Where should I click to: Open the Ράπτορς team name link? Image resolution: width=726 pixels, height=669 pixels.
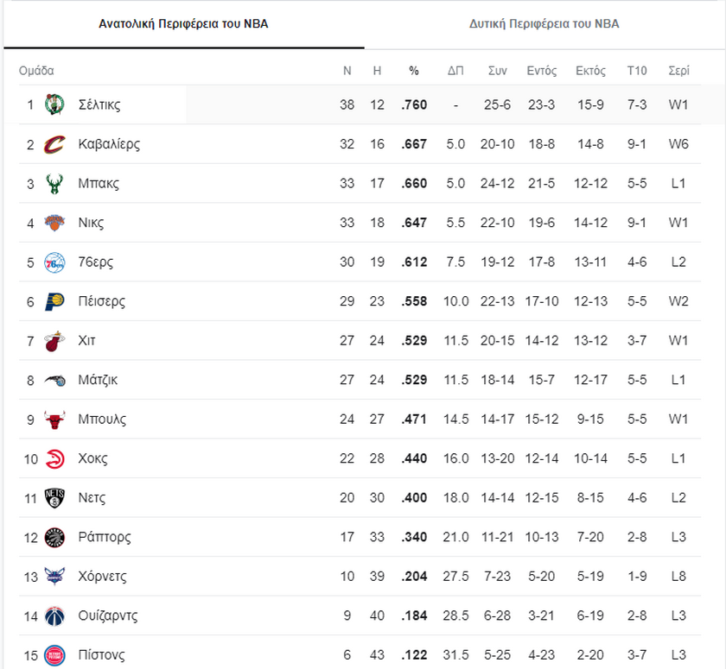105,537
